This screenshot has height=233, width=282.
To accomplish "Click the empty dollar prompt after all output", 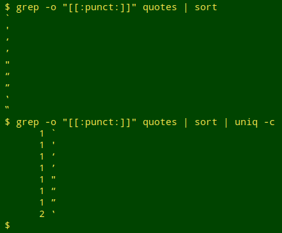I will (x=7, y=225).
